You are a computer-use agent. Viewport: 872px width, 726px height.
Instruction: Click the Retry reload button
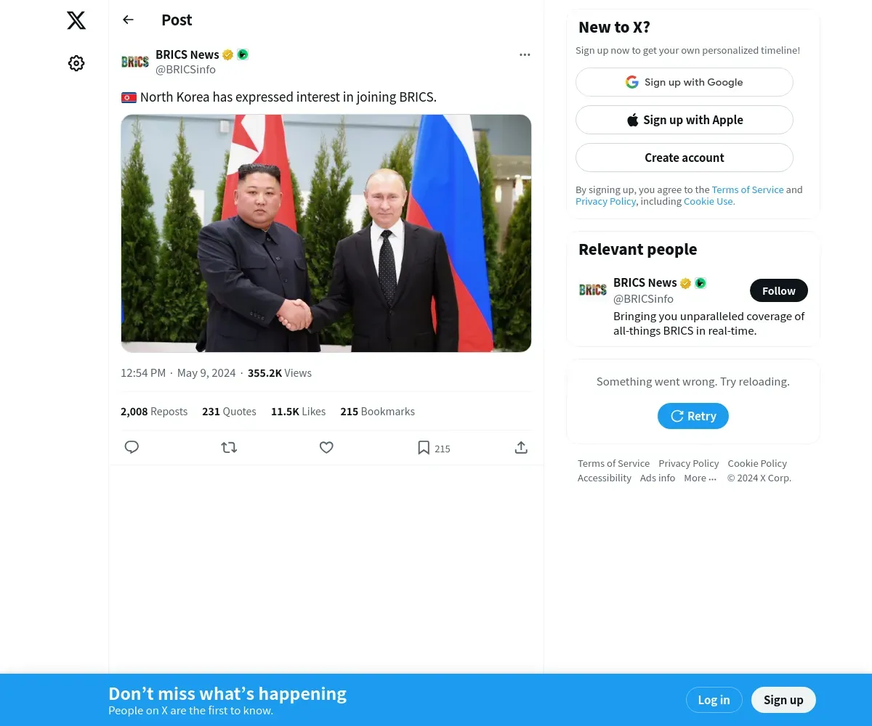(x=693, y=416)
